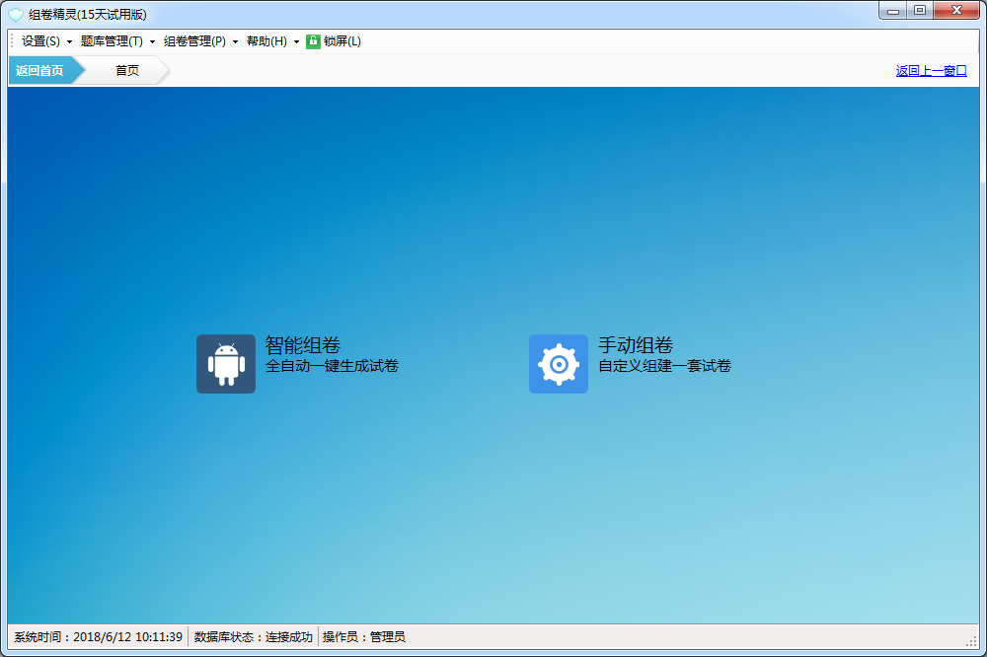Click the 手动组卷 title text
987x657 pixels.
pos(635,345)
